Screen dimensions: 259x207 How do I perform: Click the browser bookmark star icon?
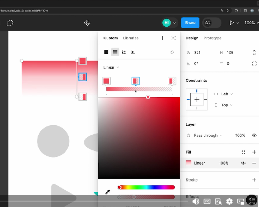click(227, 10)
